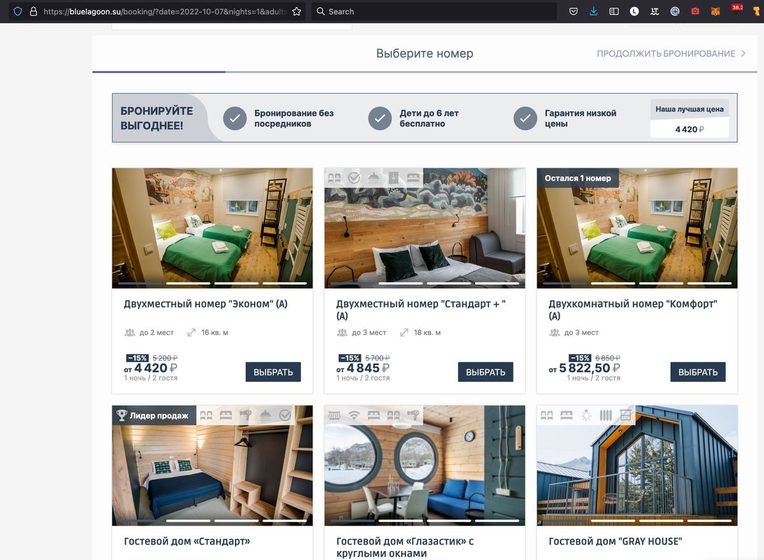Viewport: 764px width, 560px height.
Task: Click the area size icon beside 16 кв. м
Action: click(x=192, y=333)
